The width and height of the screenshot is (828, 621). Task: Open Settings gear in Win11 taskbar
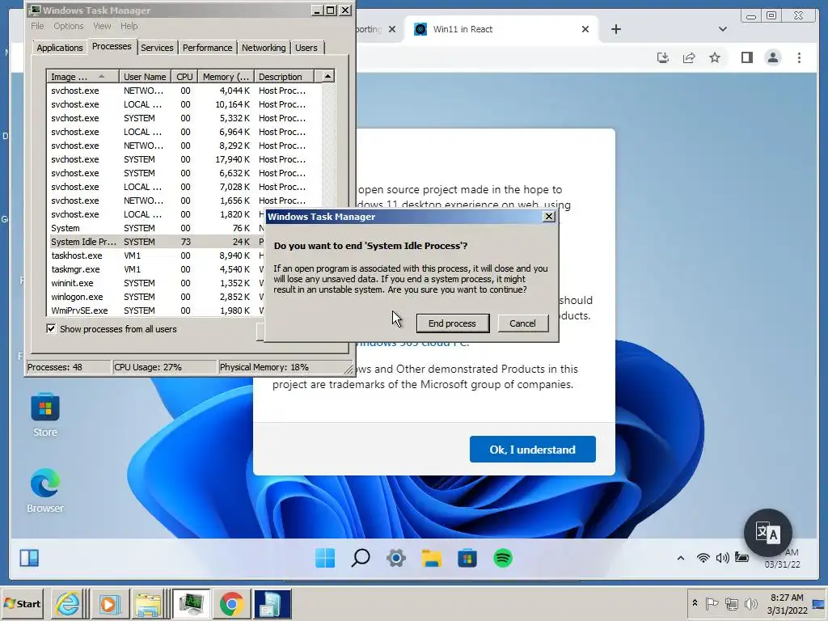coord(396,558)
